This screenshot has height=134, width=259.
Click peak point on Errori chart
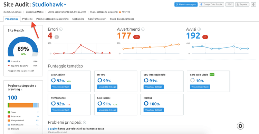tap(80, 45)
